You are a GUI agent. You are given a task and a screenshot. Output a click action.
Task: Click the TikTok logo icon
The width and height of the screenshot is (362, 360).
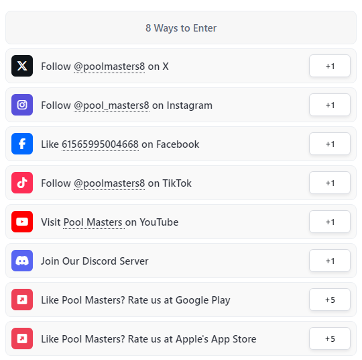[x=22, y=183]
